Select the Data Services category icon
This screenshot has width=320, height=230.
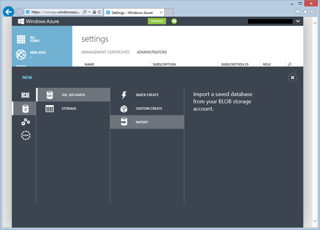click(x=24, y=108)
